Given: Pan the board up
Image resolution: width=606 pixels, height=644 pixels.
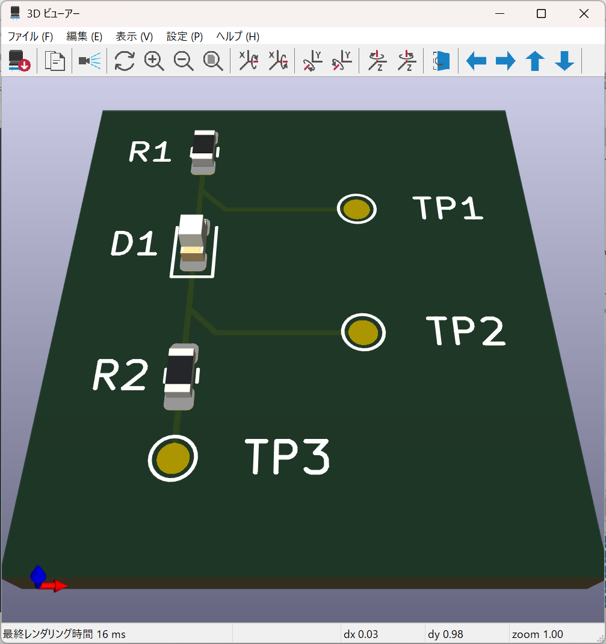Looking at the screenshot, I should coord(535,61).
